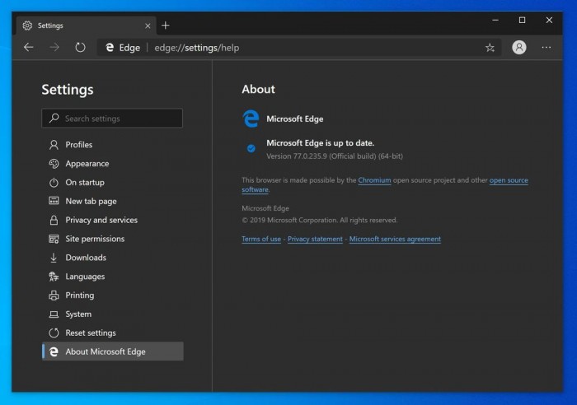Go to On startup settings

85,183
